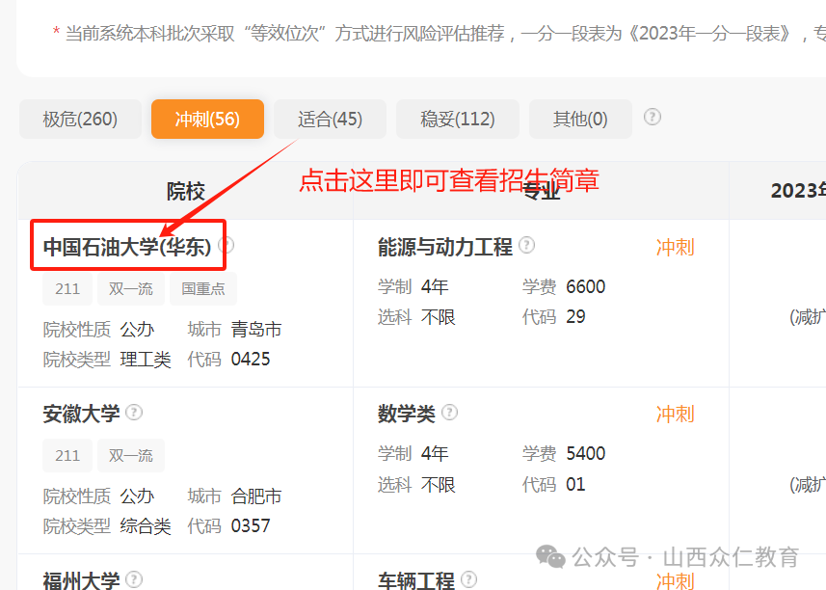Open 中国石油大学(华东) school link
Screen dimensions: 826x590
pos(127,247)
